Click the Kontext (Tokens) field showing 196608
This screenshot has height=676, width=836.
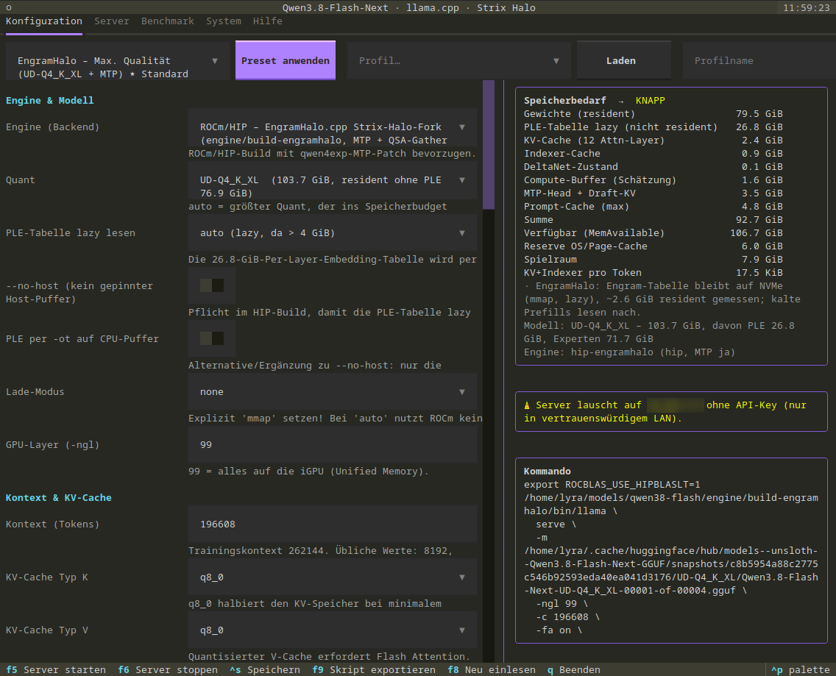coord(333,524)
